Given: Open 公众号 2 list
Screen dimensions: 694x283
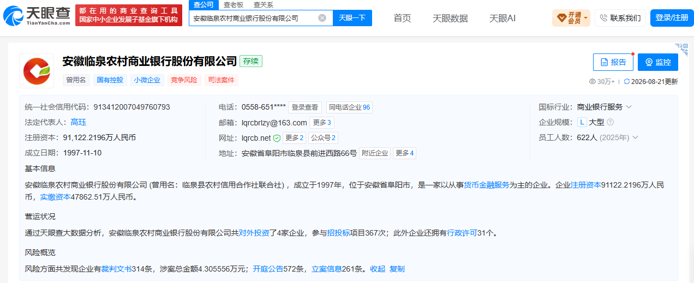Looking at the screenshot, I should 324,138.
